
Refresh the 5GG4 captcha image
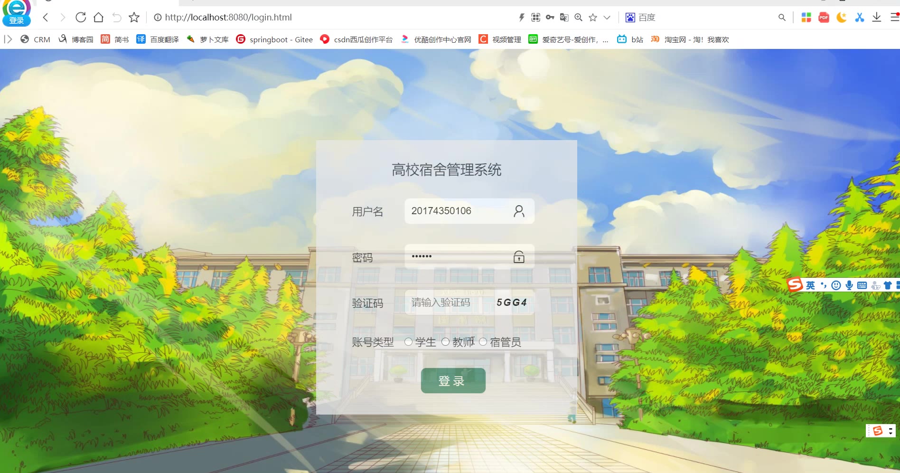coord(512,303)
